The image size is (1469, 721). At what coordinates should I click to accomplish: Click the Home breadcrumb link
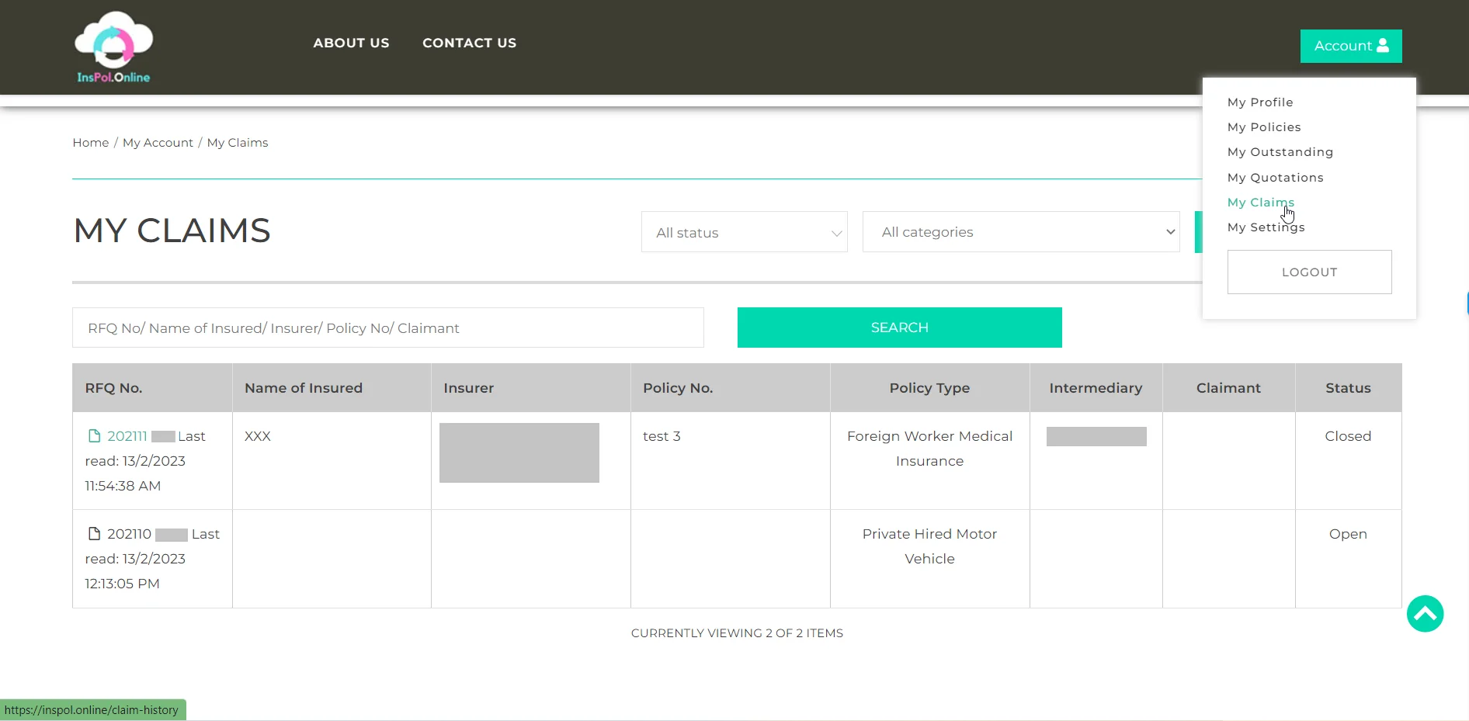(x=91, y=143)
